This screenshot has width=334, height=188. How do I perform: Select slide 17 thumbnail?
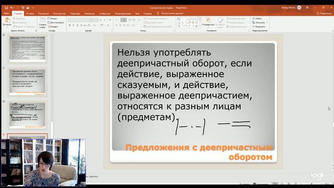pos(27,83)
